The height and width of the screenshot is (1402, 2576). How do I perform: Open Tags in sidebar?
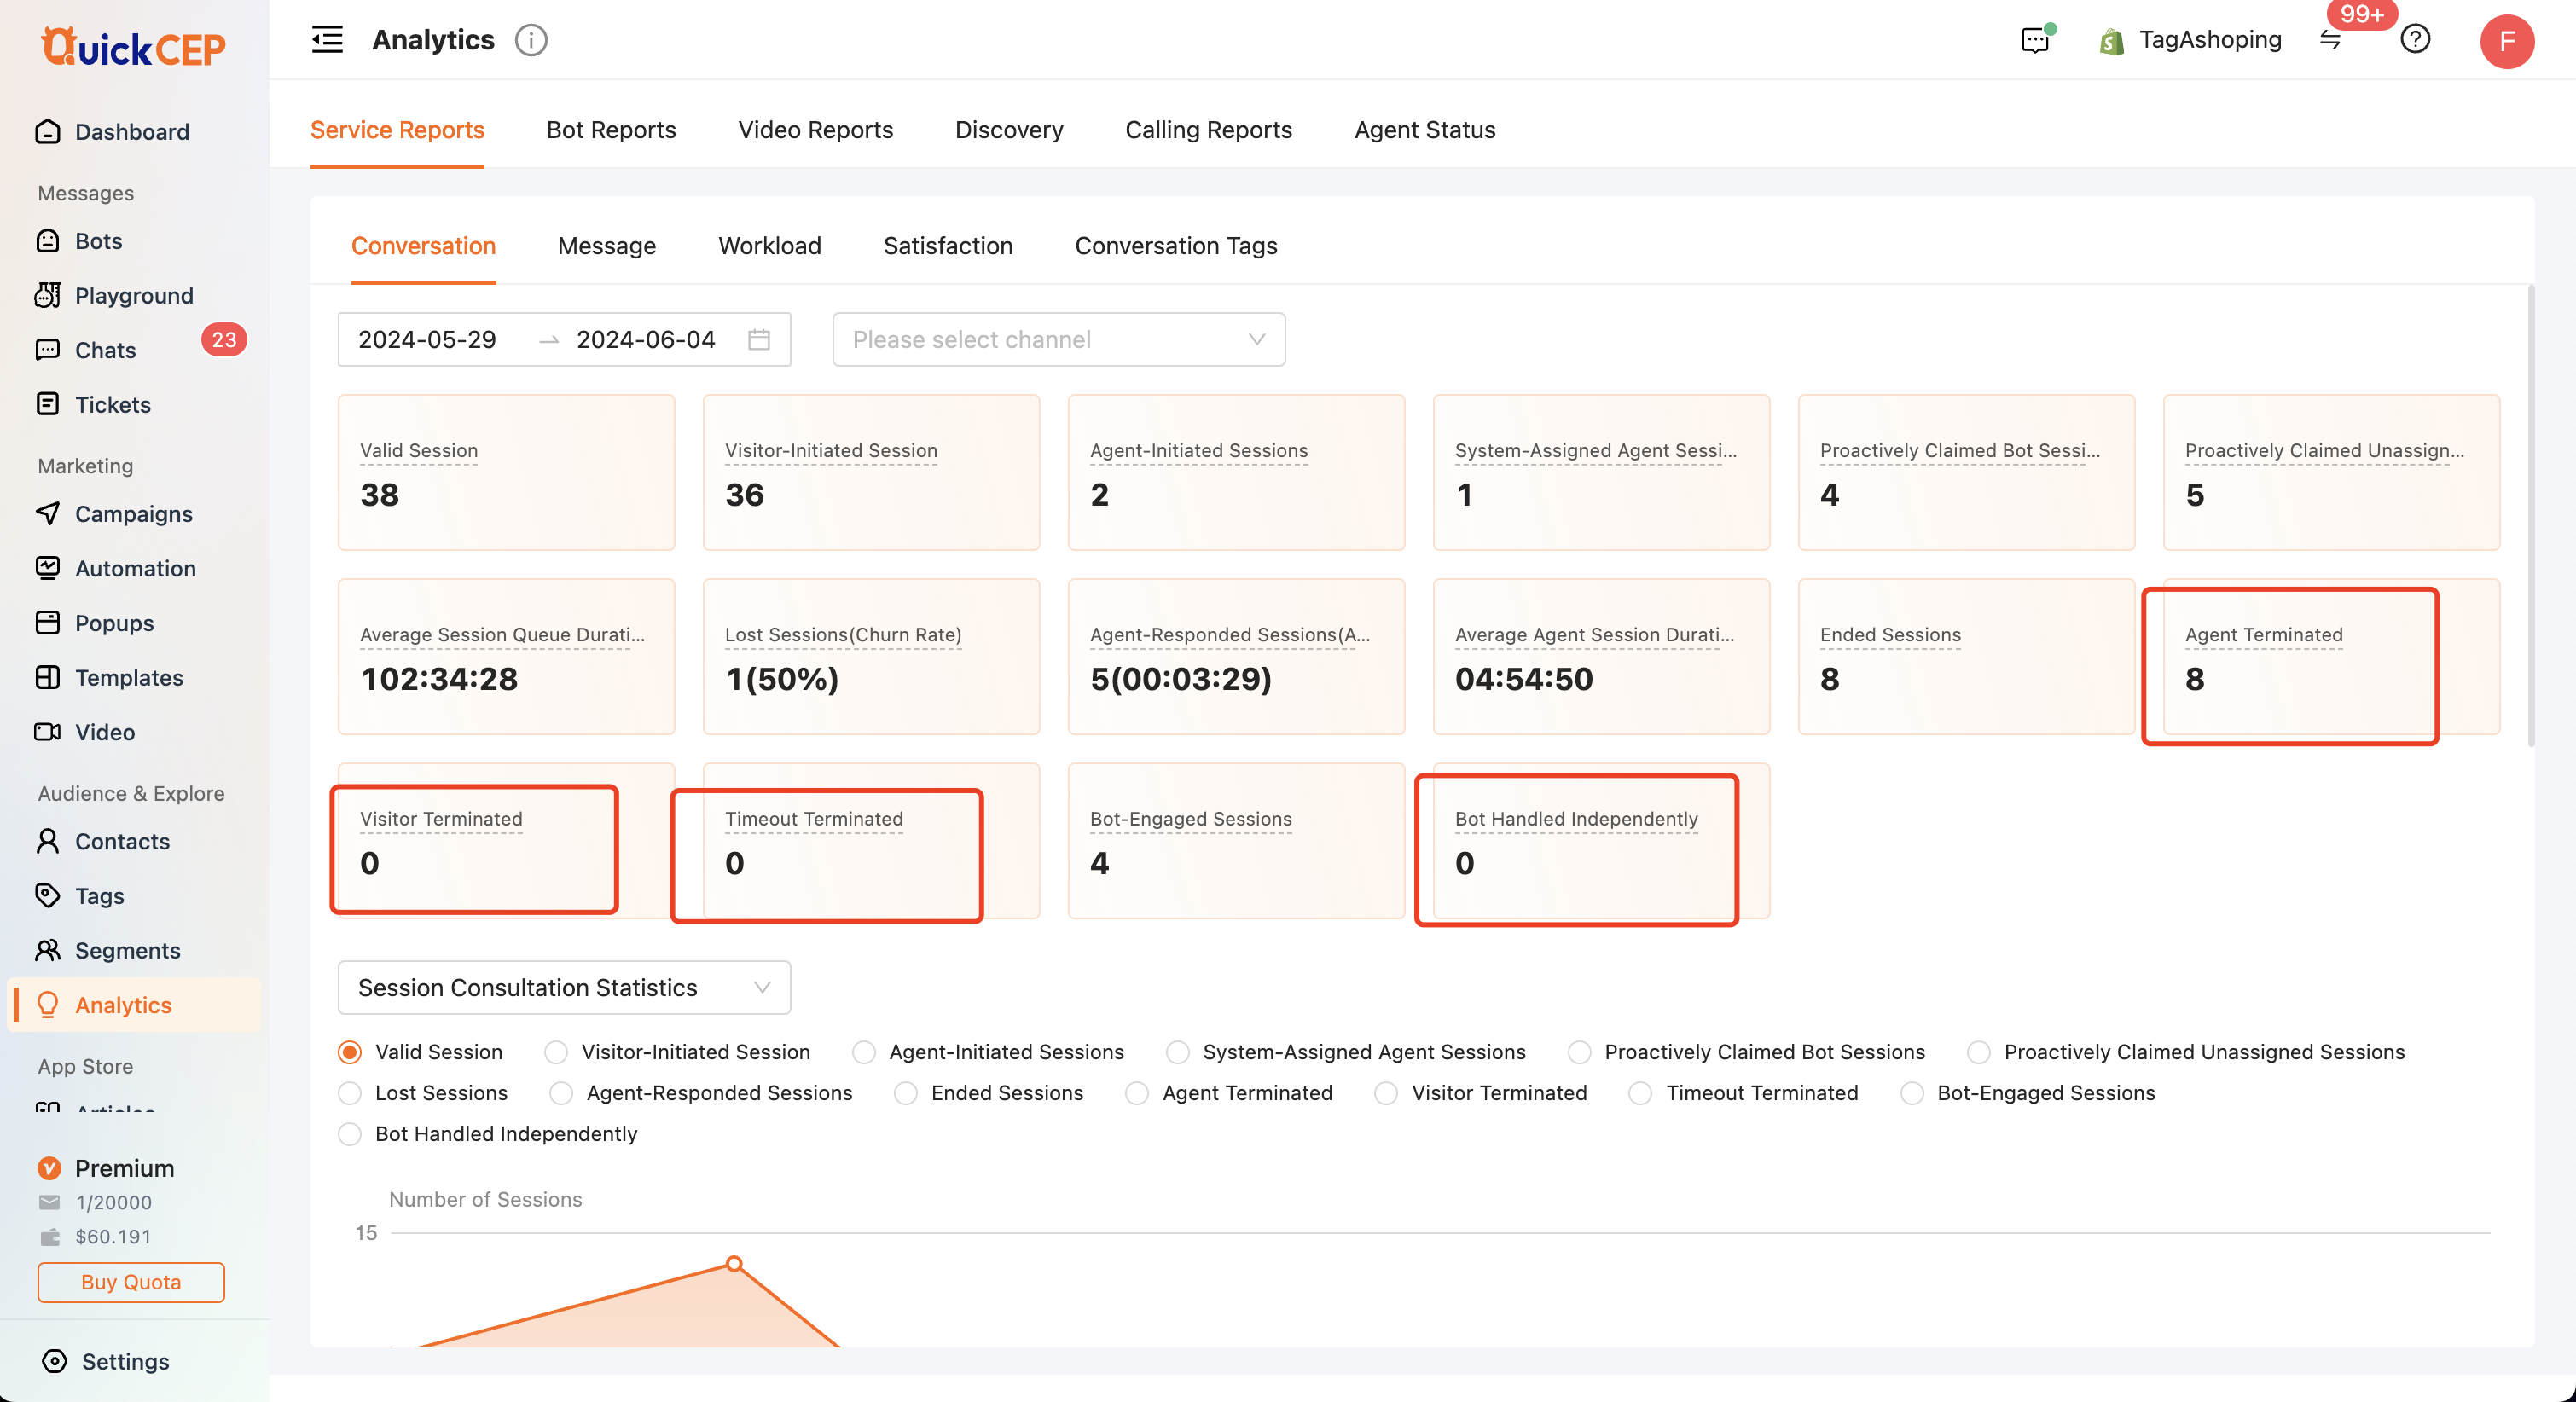click(99, 895)
